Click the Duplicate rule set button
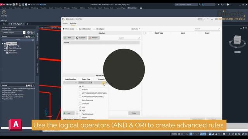 coord(81,38)
